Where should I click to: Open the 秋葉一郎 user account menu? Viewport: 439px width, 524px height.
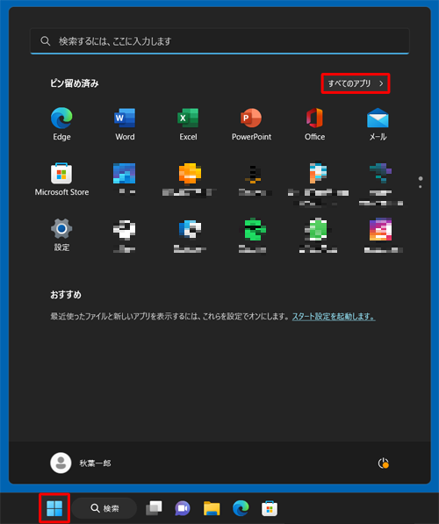81,463
